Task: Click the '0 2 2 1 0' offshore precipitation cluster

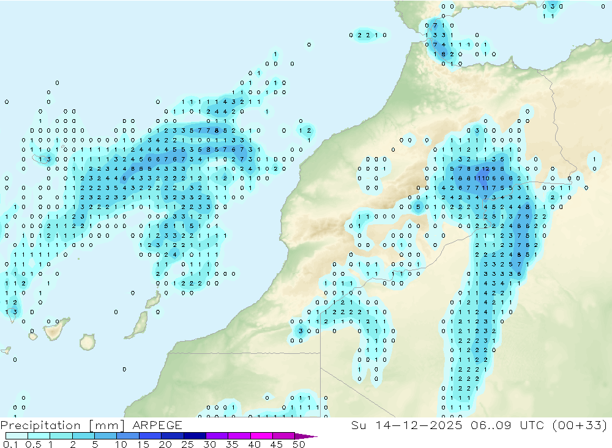Action: tap(368, 35)
